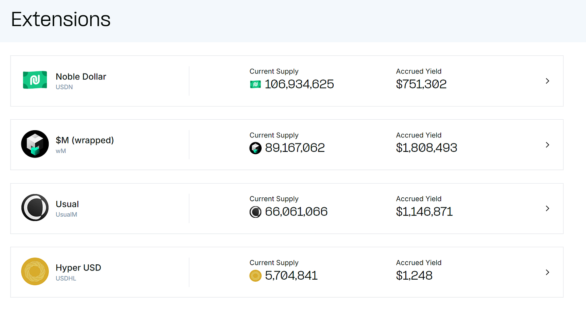Click the accrued yield $1,146,871
The image size is (586, 309).
pyautogui.click(x=425, y=212)
